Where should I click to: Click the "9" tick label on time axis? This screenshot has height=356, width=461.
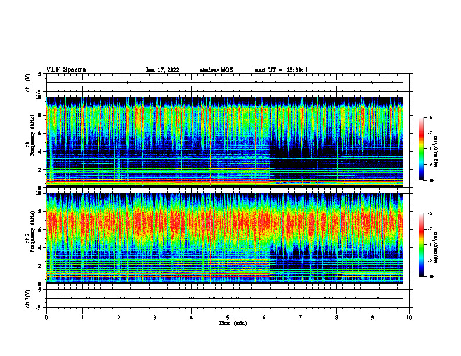point(373,318)
